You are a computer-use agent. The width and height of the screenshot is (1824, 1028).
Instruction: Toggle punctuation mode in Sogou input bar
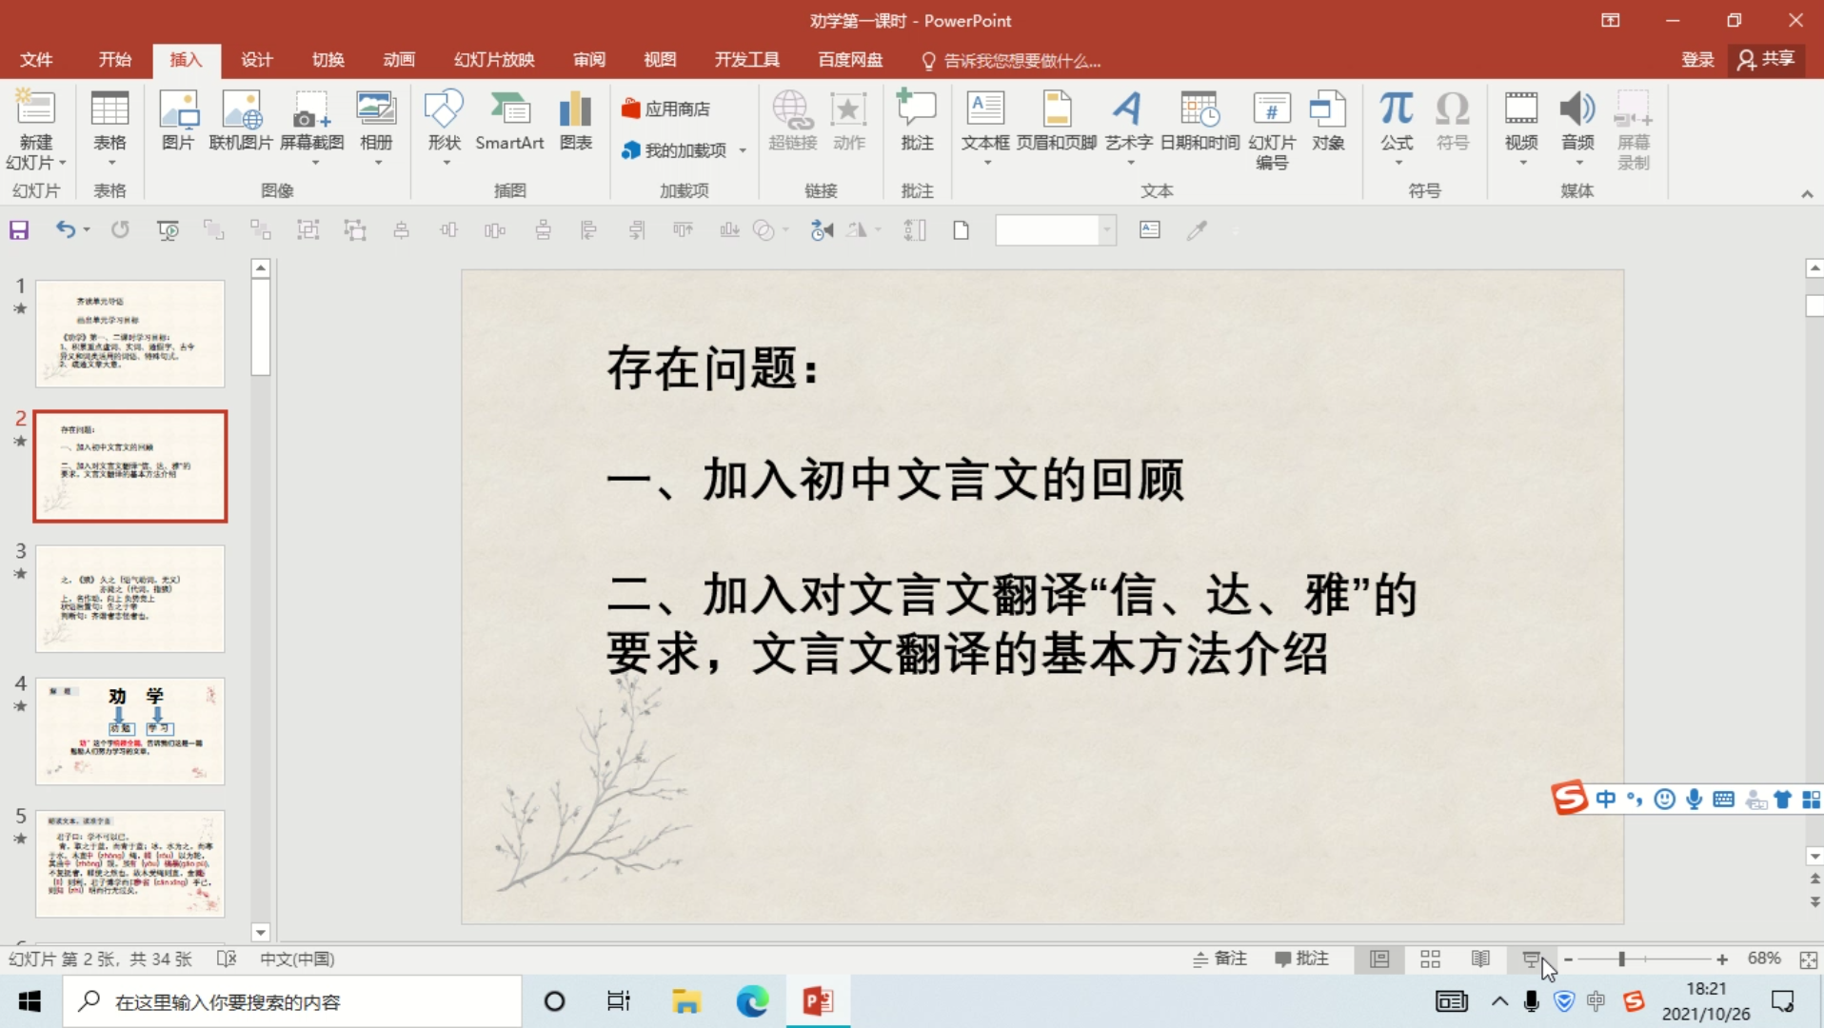[x=1635, y=800]
